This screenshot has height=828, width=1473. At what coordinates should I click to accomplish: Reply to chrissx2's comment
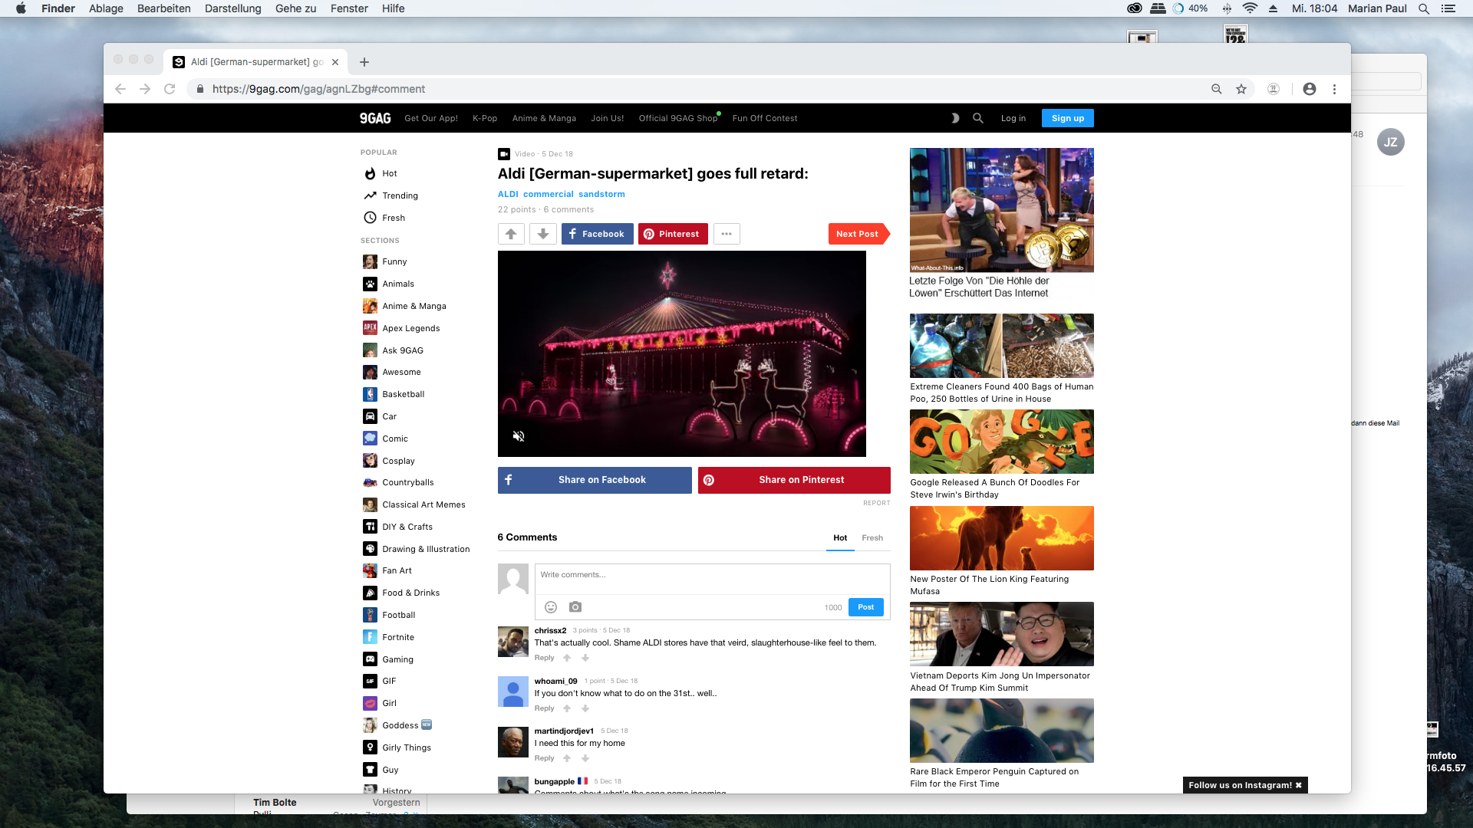[x=544, y=658]
